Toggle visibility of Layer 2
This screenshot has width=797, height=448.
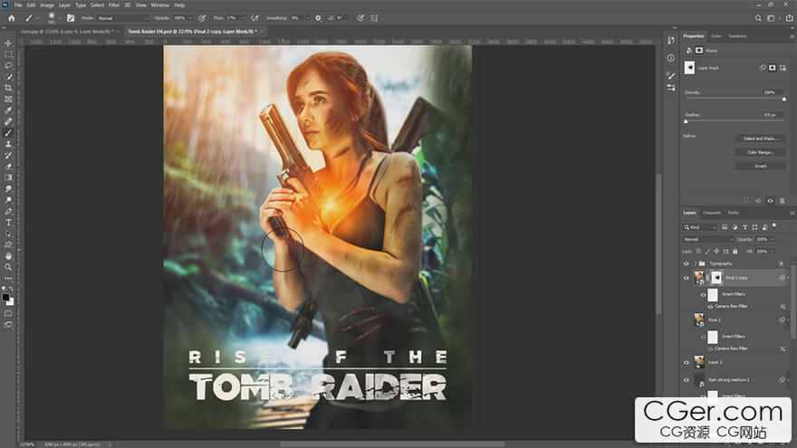[686, 362]
